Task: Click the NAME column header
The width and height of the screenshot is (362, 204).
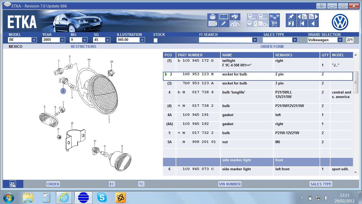Action: [x=247, y=55]
